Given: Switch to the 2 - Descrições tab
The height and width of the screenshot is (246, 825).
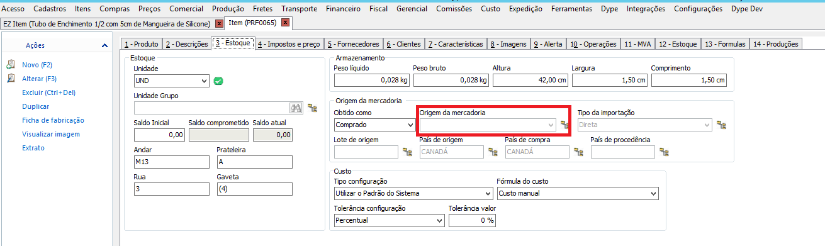Looking at the screenshot, I should [186, 44].
